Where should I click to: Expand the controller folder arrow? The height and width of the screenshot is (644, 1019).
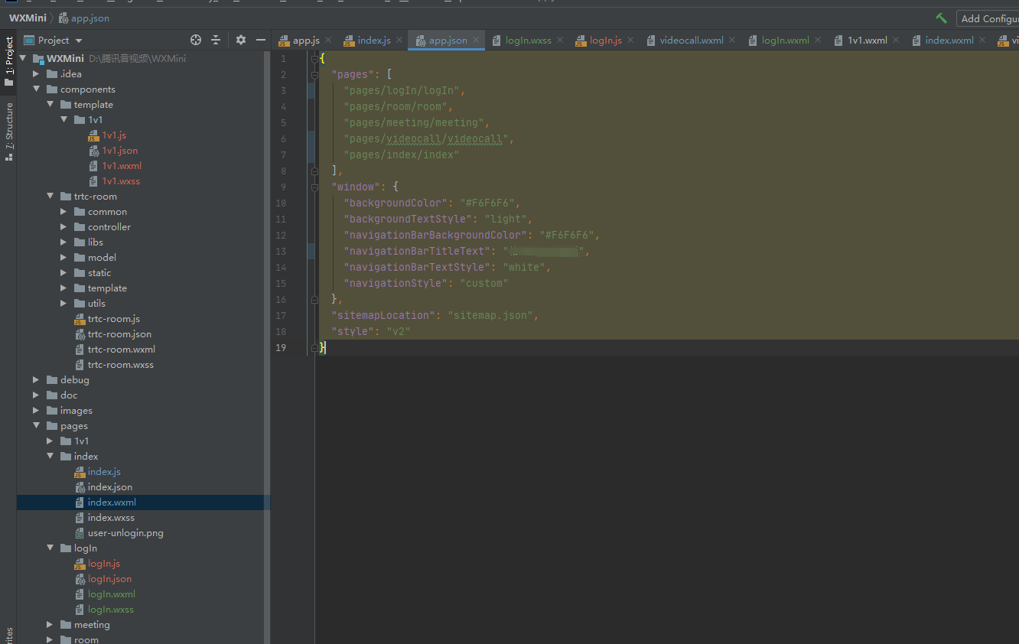coord(63,227)
